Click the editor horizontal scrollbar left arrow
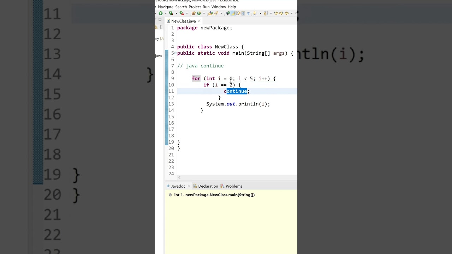This screenshot has height=254, width=452. pyautogui.click(x=179, y=177)
